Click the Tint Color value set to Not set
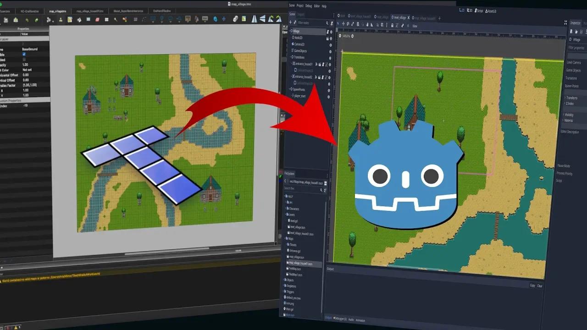 27,70
